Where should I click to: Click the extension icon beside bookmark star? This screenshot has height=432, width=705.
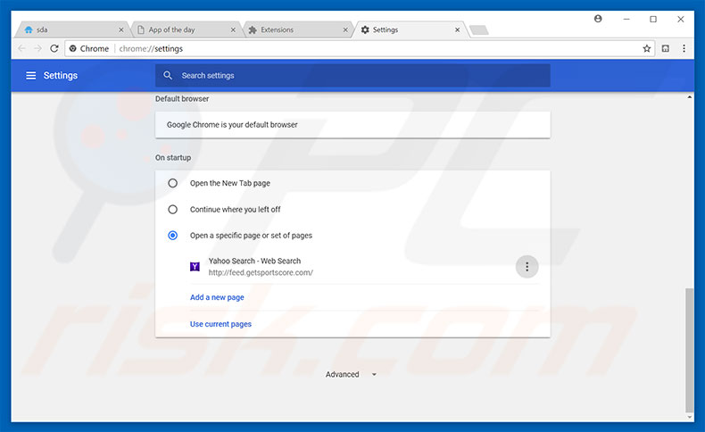(666, 48)
